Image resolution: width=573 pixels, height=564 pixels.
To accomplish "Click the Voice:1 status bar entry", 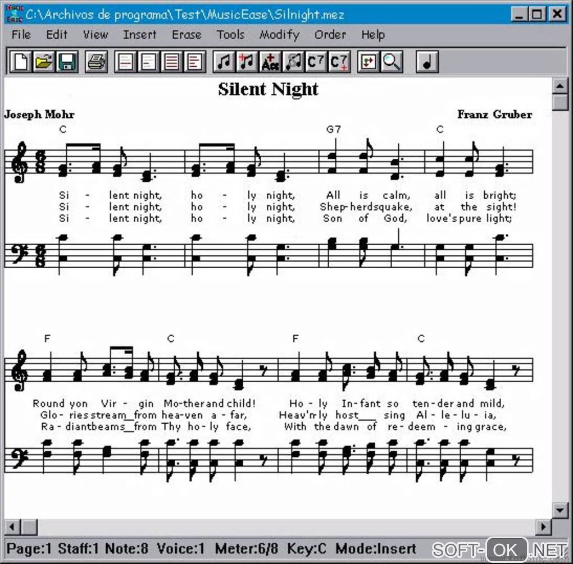I will coord(181,549).
